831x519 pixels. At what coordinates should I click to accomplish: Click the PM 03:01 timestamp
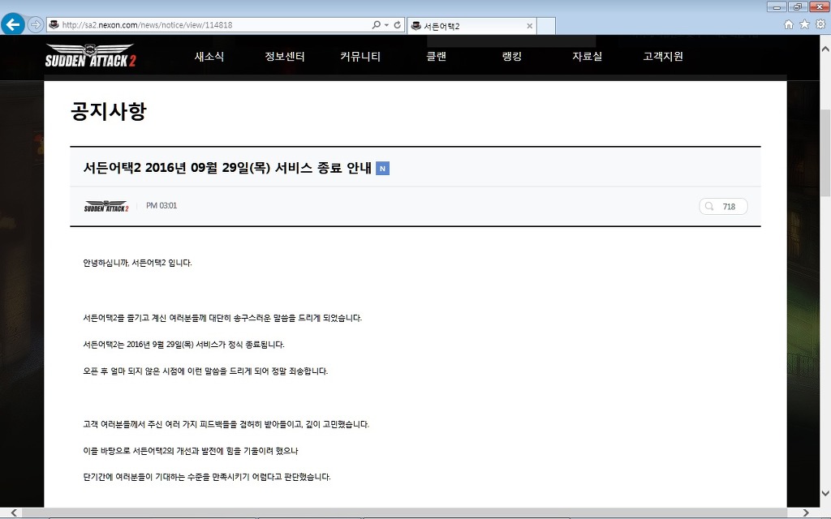click(161, 205)
